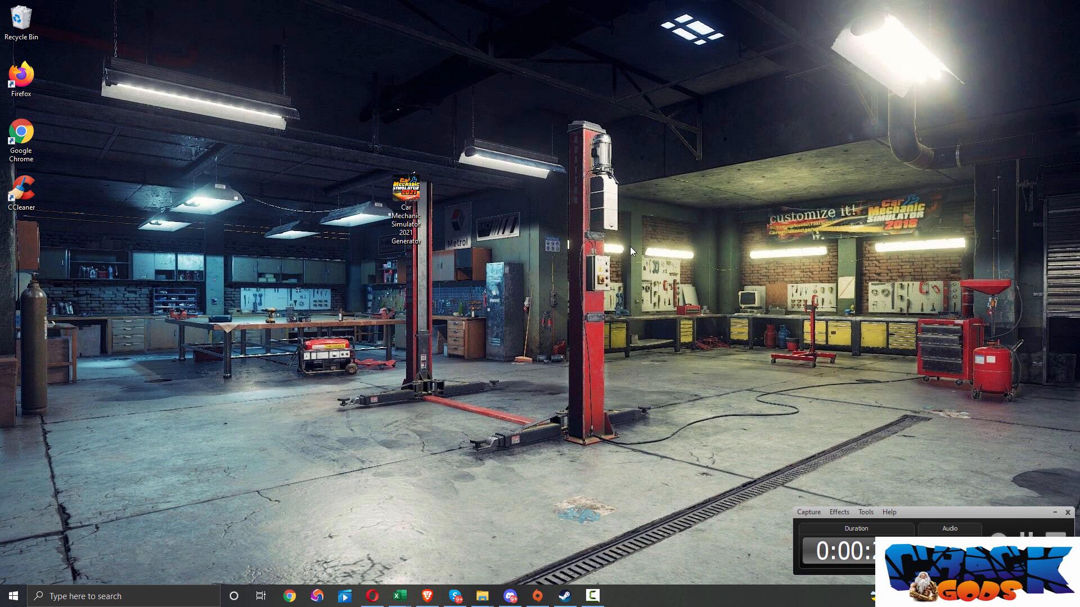Open Origin from the taskbar
The width and height of the screenshot is (1080, 607).
(537, 596)
